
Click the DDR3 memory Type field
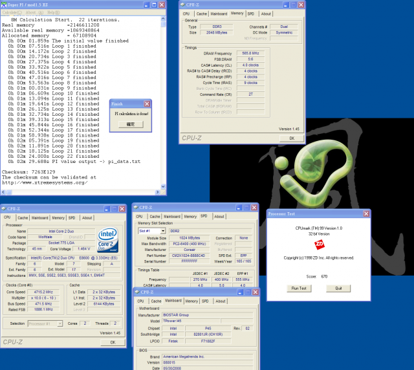click(217, 27)
